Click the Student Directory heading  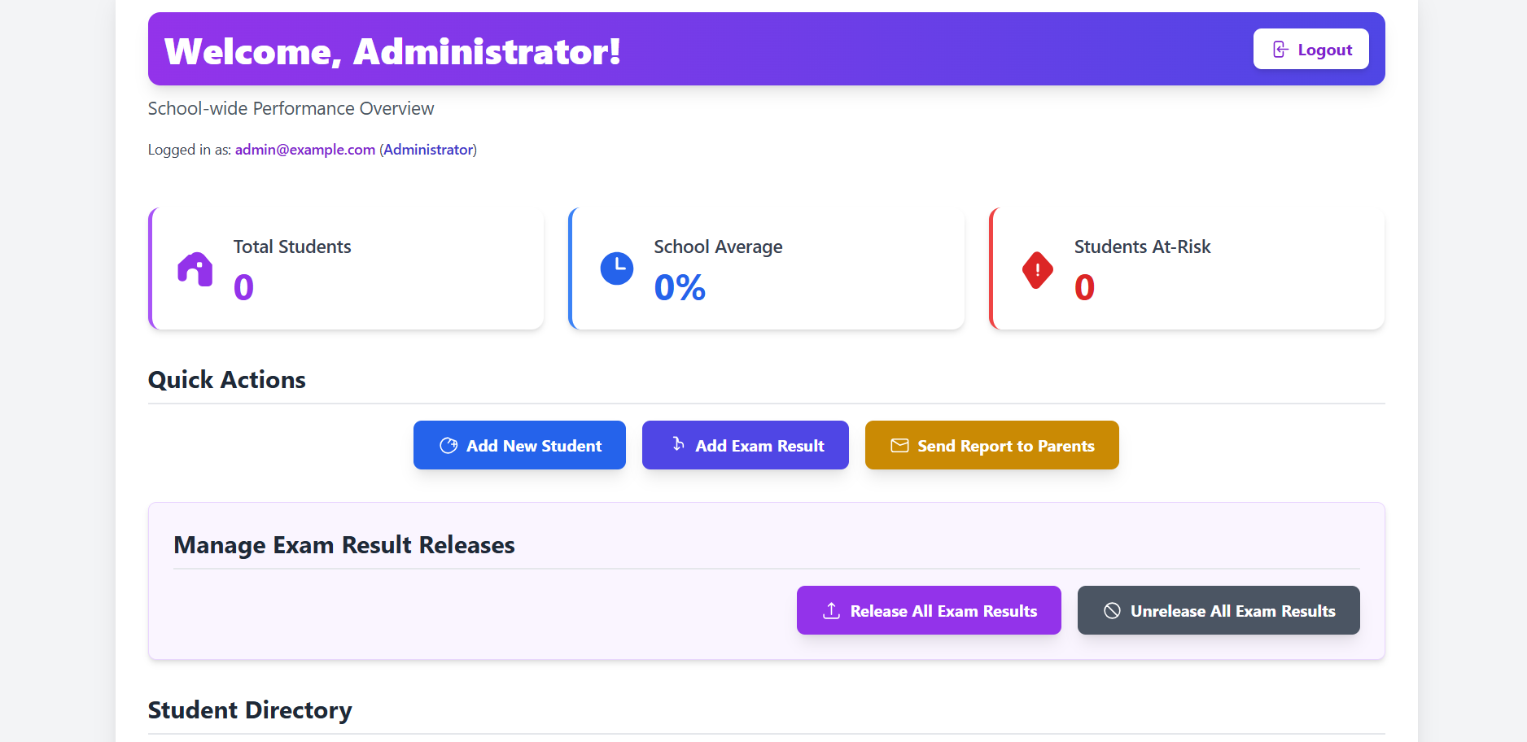tap(250, 710)
